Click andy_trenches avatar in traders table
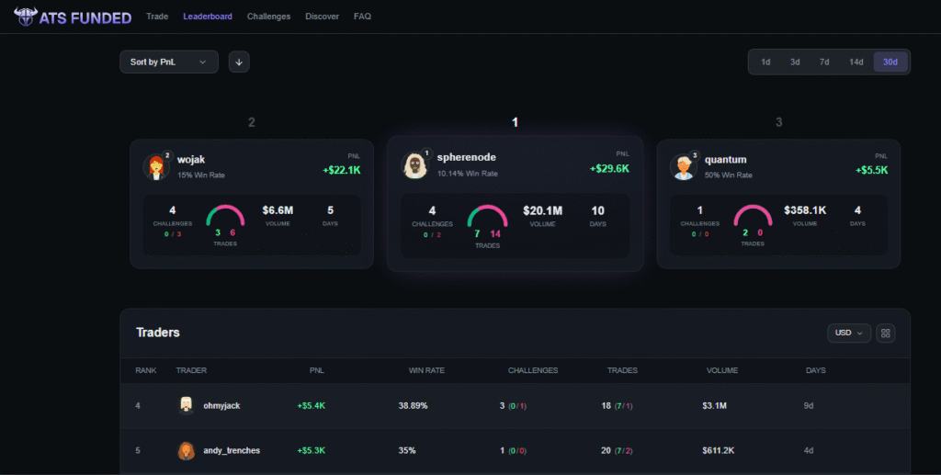The width and height of the screenshot is (941, 475). tap(186, 451)
